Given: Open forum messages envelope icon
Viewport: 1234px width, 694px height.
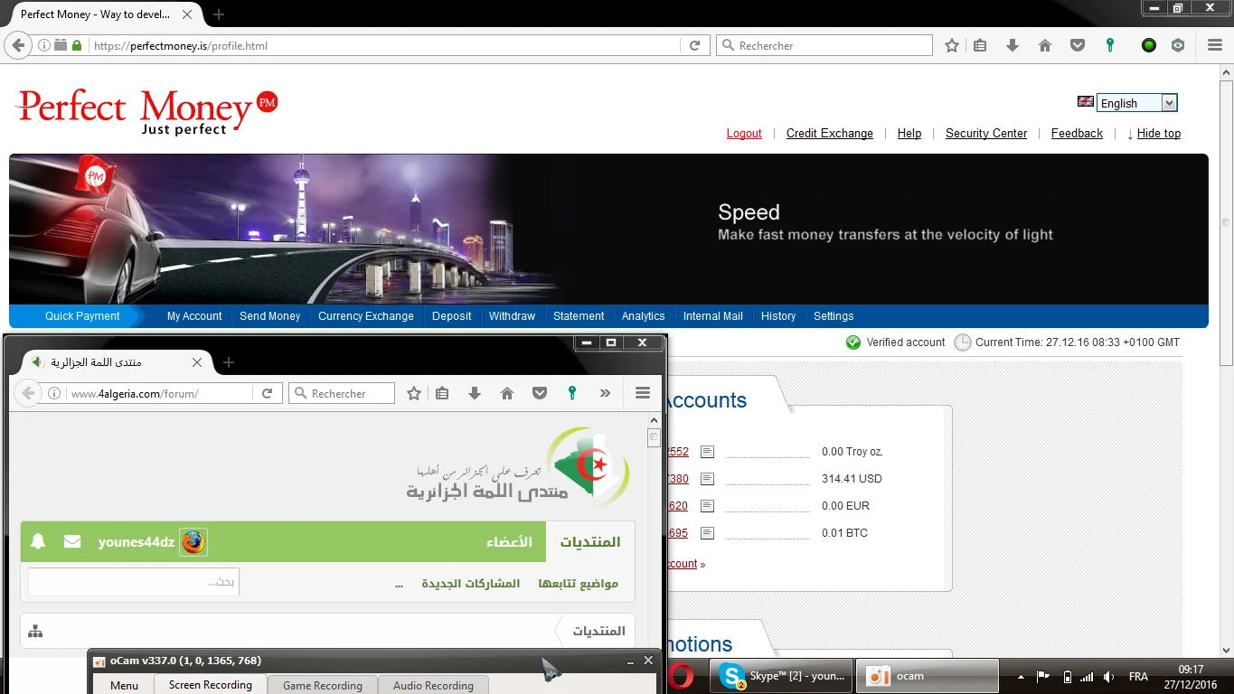Looking at the screenshot, I should coord(72,541).
